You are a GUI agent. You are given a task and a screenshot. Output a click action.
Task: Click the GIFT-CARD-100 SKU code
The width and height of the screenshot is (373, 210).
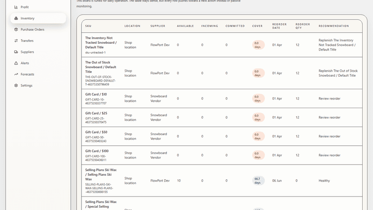pyautogui.click(x=96, y=158)
